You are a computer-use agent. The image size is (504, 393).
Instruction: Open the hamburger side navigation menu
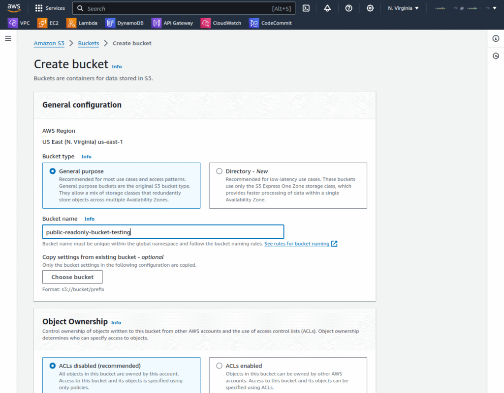point(8,38)
